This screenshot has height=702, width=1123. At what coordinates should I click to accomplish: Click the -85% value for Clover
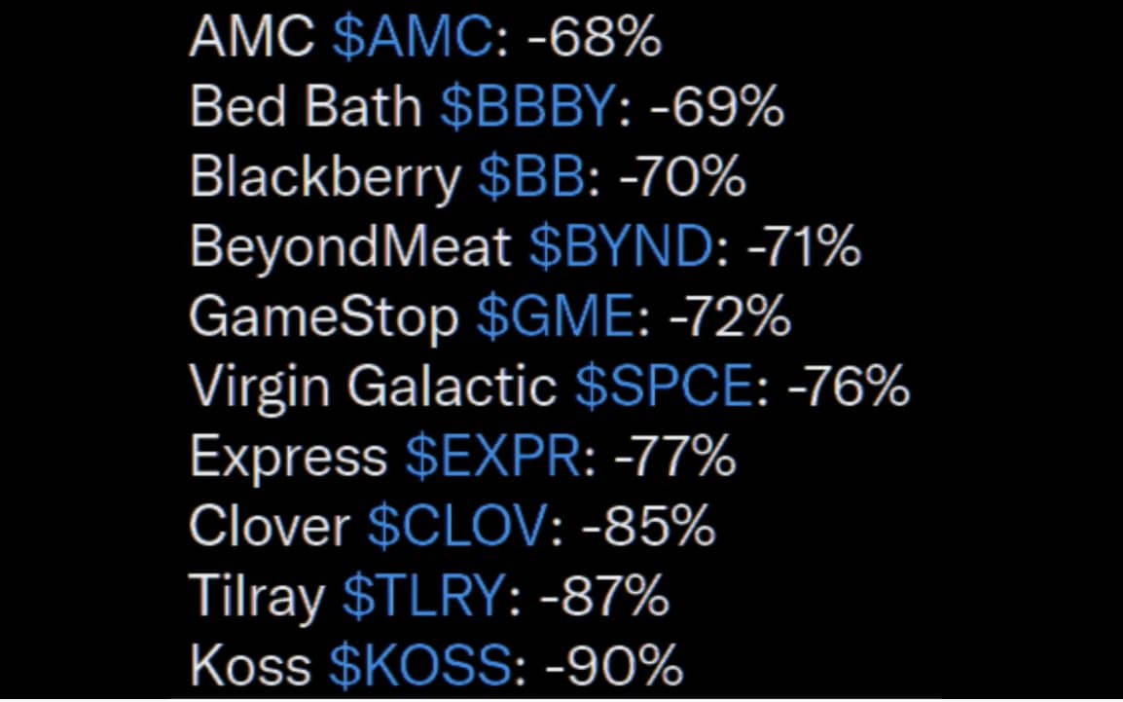click(x=648, y=527)
